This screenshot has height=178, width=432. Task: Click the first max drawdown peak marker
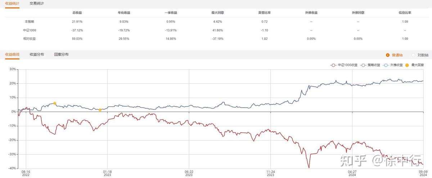coord(55,103)
